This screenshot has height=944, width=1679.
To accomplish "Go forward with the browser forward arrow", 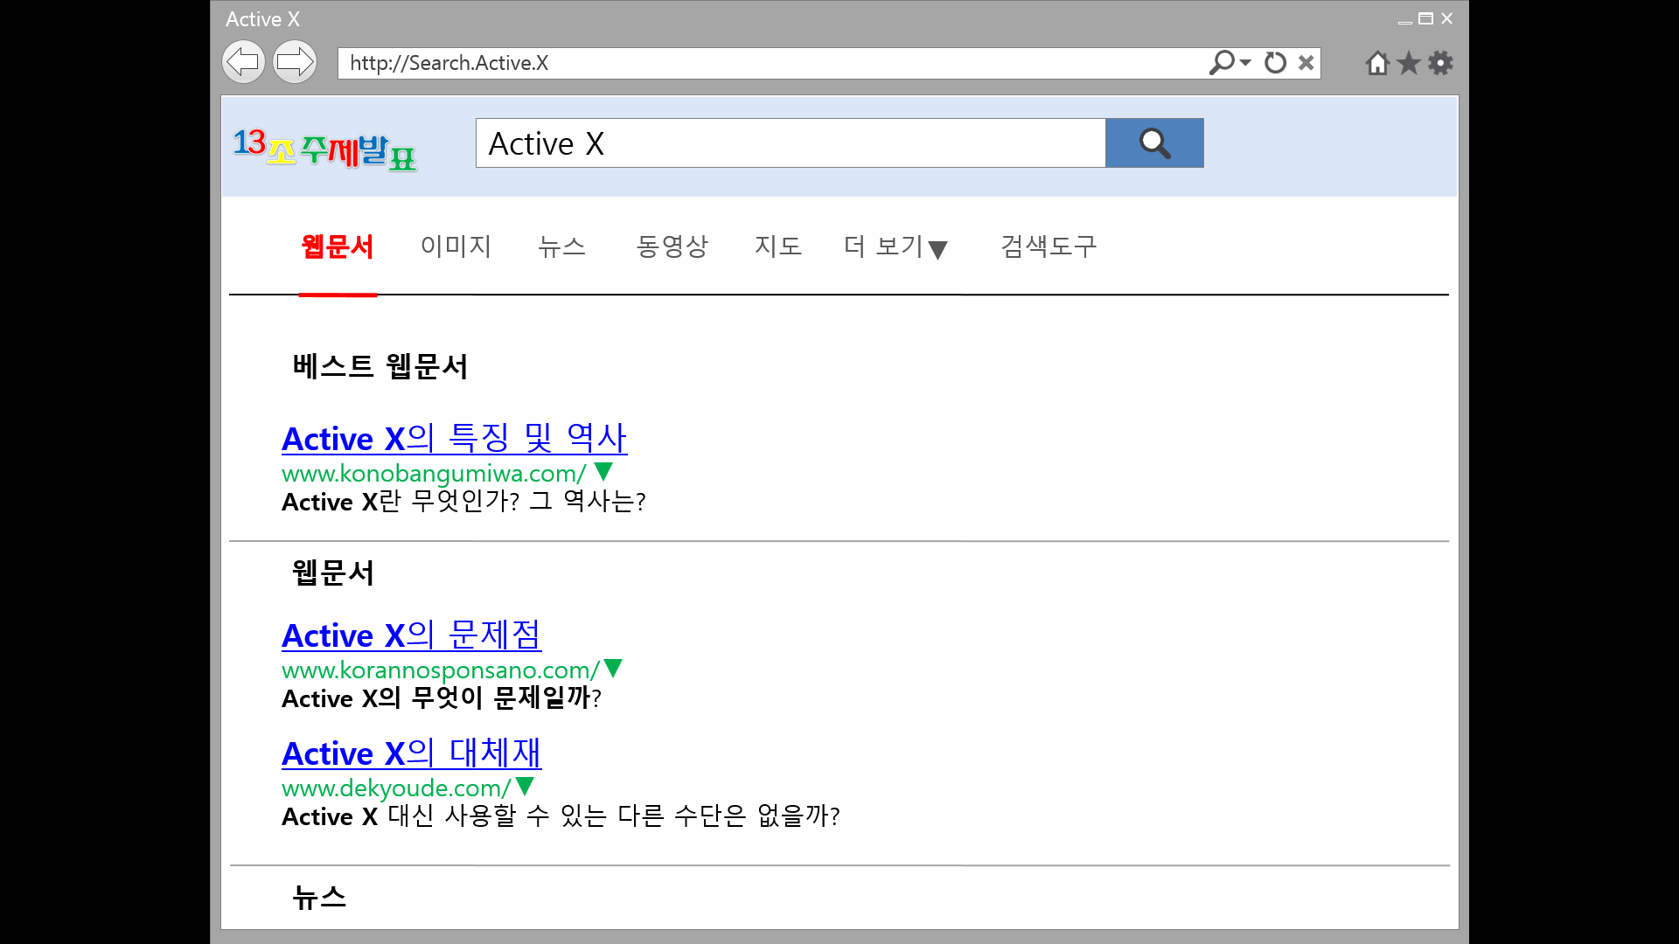I will [295, 62].
